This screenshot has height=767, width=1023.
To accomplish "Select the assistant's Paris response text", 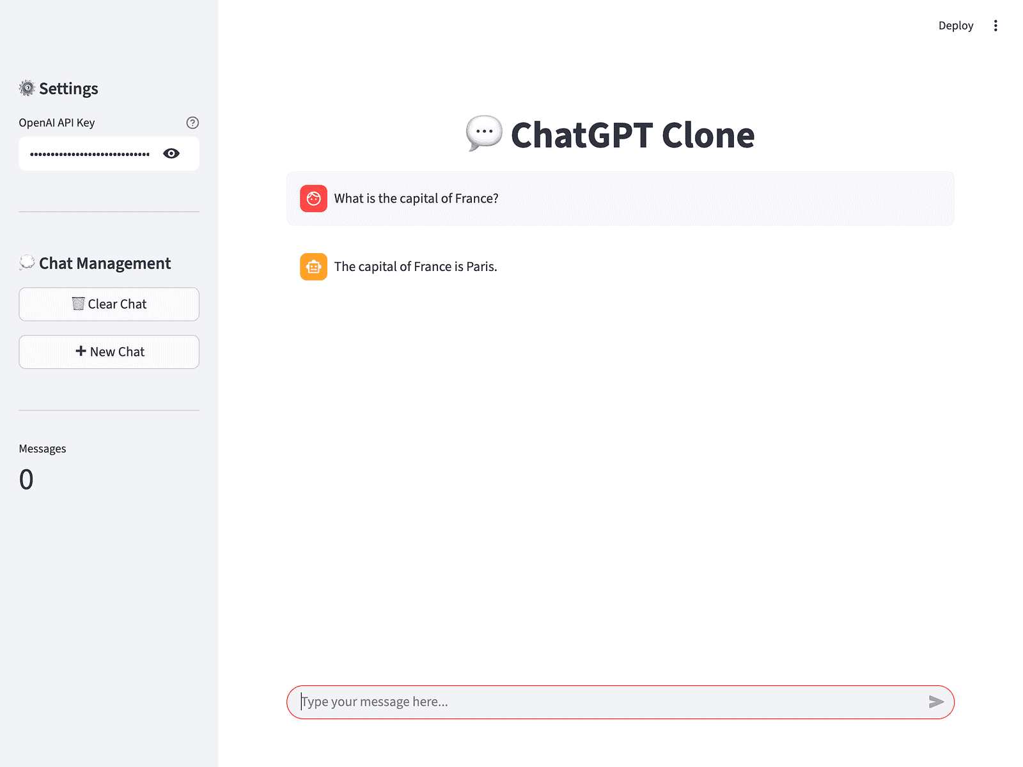I will point(416,267).
